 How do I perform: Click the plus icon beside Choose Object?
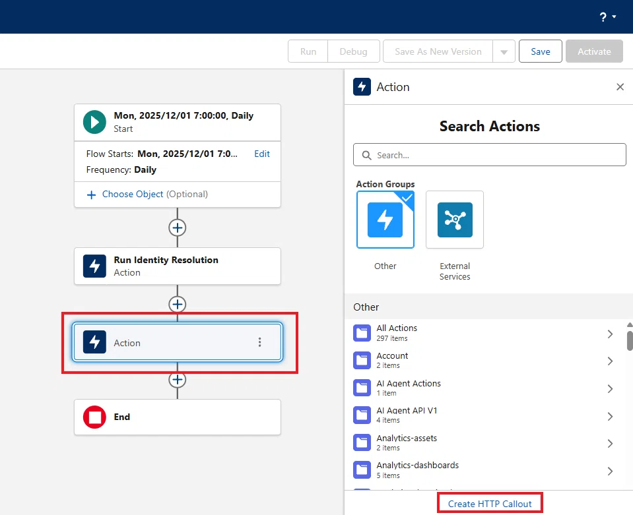[x=92, y=195]
